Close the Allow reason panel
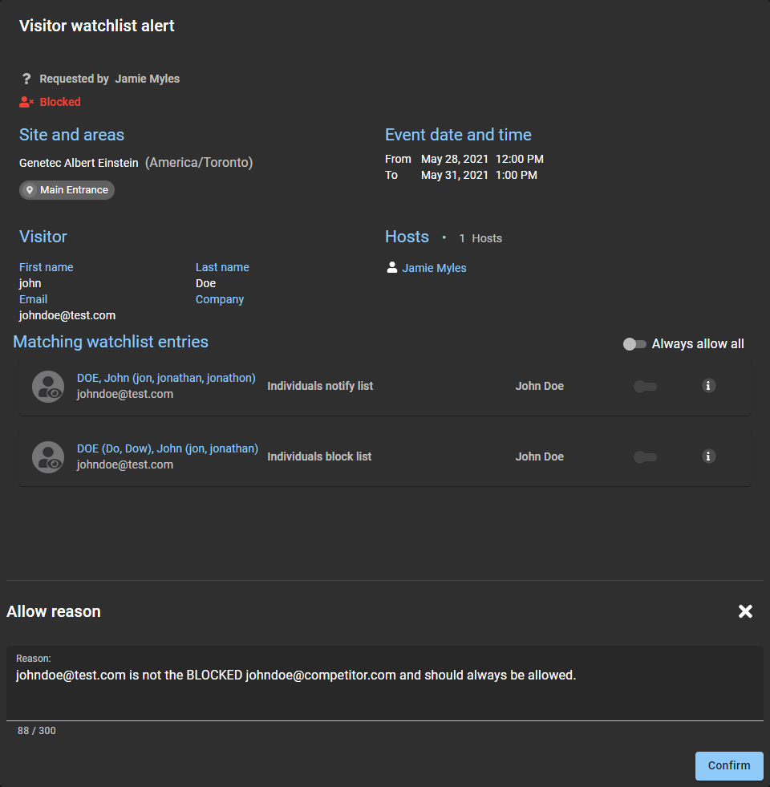 pyautogui.click(x=745, y=611)
